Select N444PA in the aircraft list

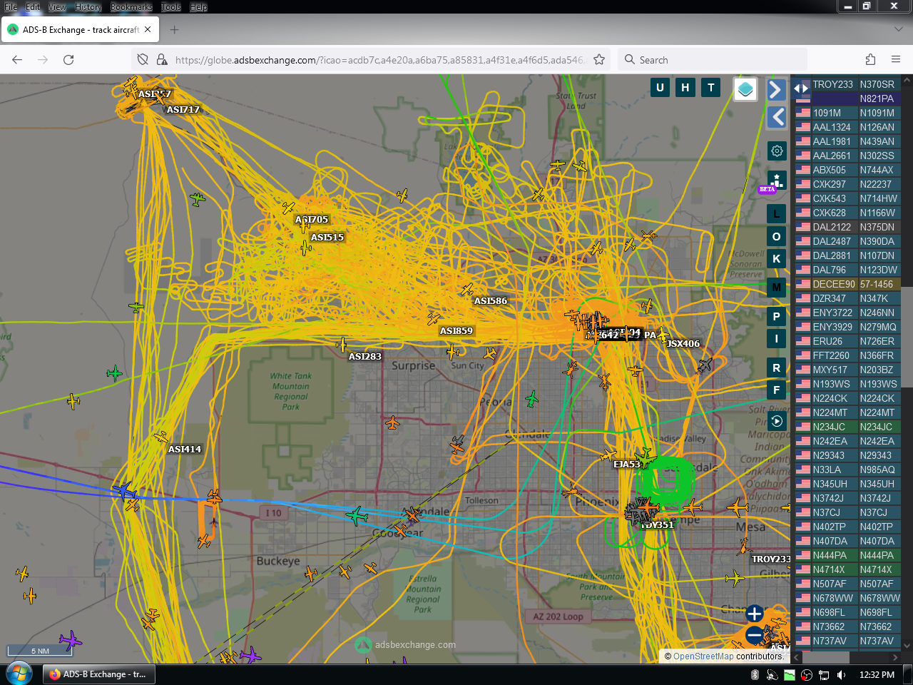point(848,555)
